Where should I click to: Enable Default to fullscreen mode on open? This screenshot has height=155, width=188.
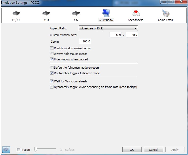point(52,68)
